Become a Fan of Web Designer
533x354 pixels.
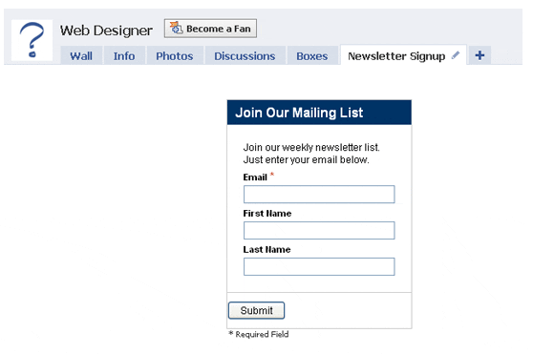pos(210,29)
